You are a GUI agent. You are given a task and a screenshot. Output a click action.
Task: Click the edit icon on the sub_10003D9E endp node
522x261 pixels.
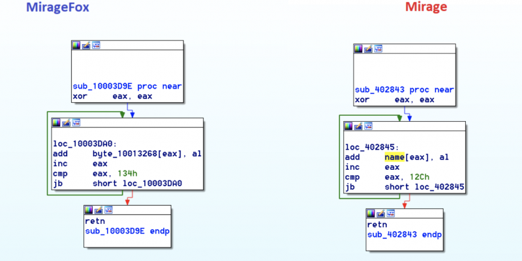tap(99, 210)
